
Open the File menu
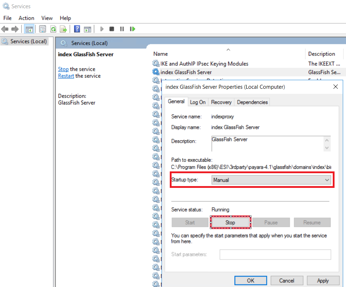click(8, 18)
